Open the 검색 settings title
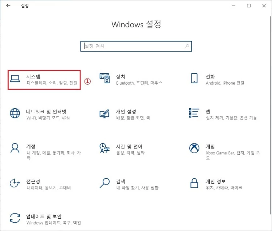Image resolution: width=272 pixels, height=231 pixels. [120, 182]
